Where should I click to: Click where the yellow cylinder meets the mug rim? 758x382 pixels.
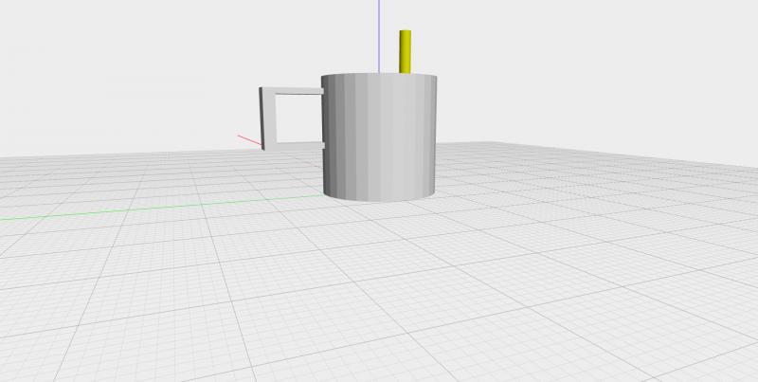tap(405, 71)
